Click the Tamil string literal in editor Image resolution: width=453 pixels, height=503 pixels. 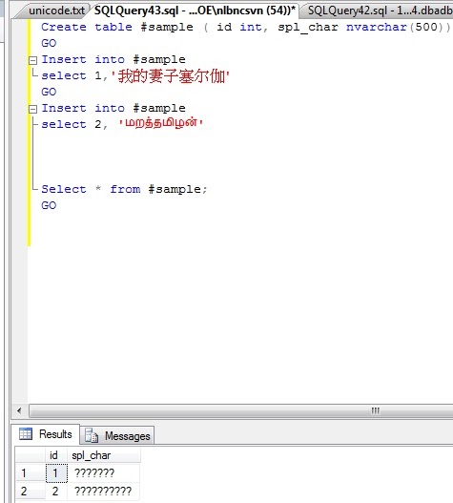(160, 123)
